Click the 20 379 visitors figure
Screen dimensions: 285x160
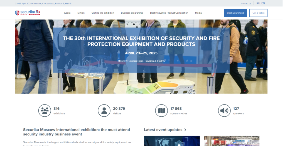tap(119, 109)
